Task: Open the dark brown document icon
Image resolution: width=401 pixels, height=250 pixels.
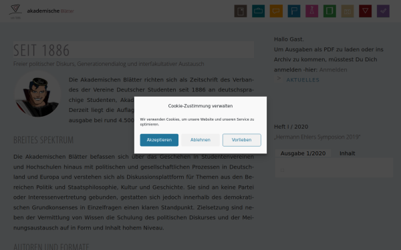Action: (x=241, y=11)
